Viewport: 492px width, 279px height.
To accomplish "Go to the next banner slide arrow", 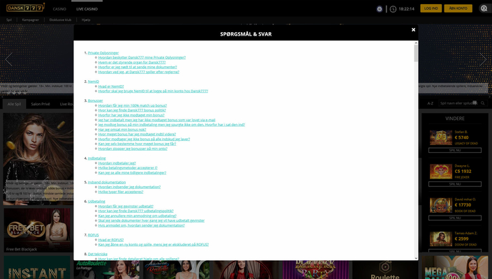I will [483, 59].
